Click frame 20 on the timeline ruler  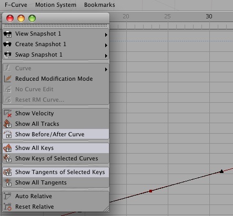pos(126,16)
